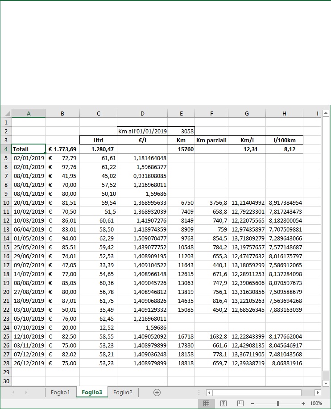Select column B header
331x409 pixels.
[62, 113]
